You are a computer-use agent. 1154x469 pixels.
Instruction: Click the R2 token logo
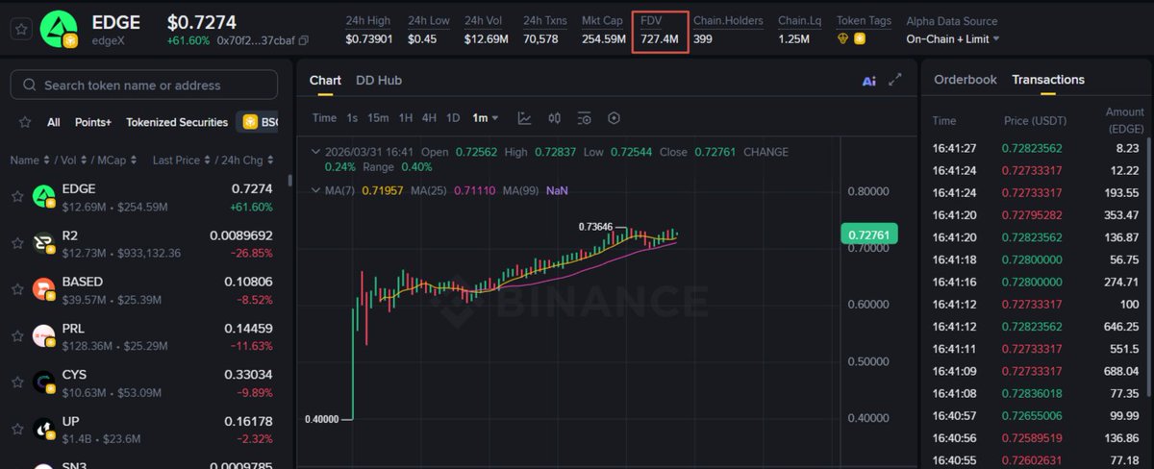(x=43, y=243)
